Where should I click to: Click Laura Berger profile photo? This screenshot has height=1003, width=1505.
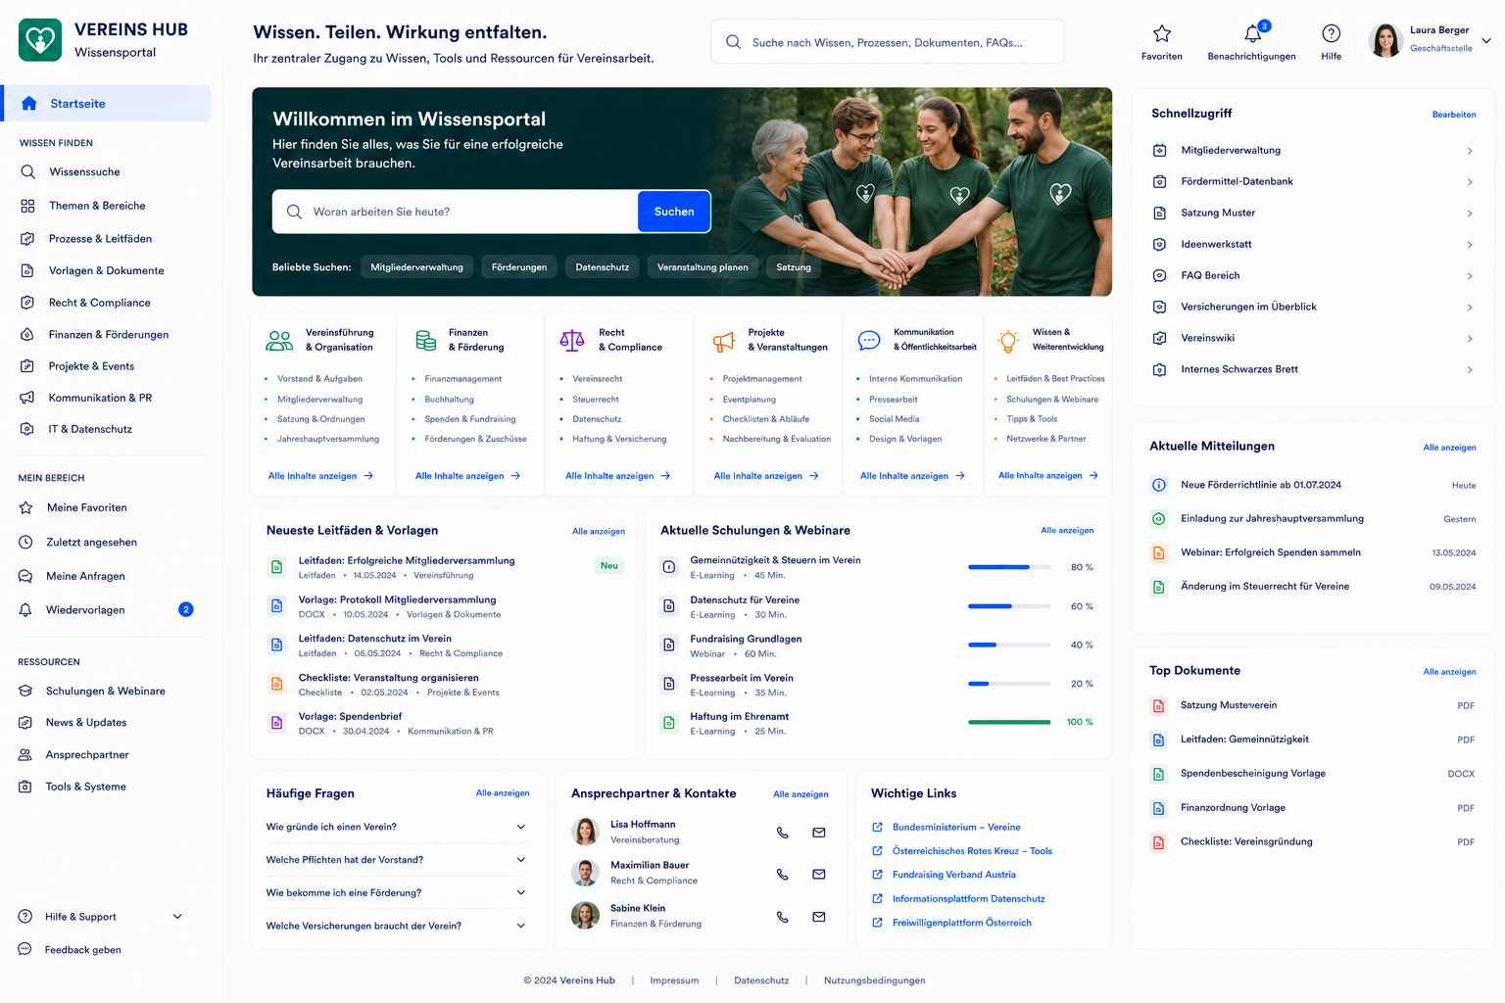[1385, 40]
